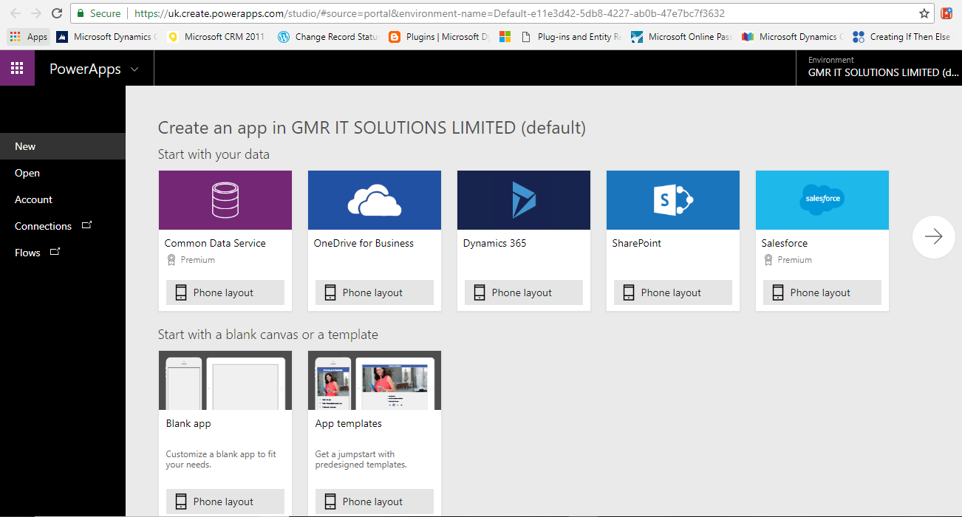Open the Creating If Then Else bookmark
The image size is (962, 517).
(x=902, y=37)
